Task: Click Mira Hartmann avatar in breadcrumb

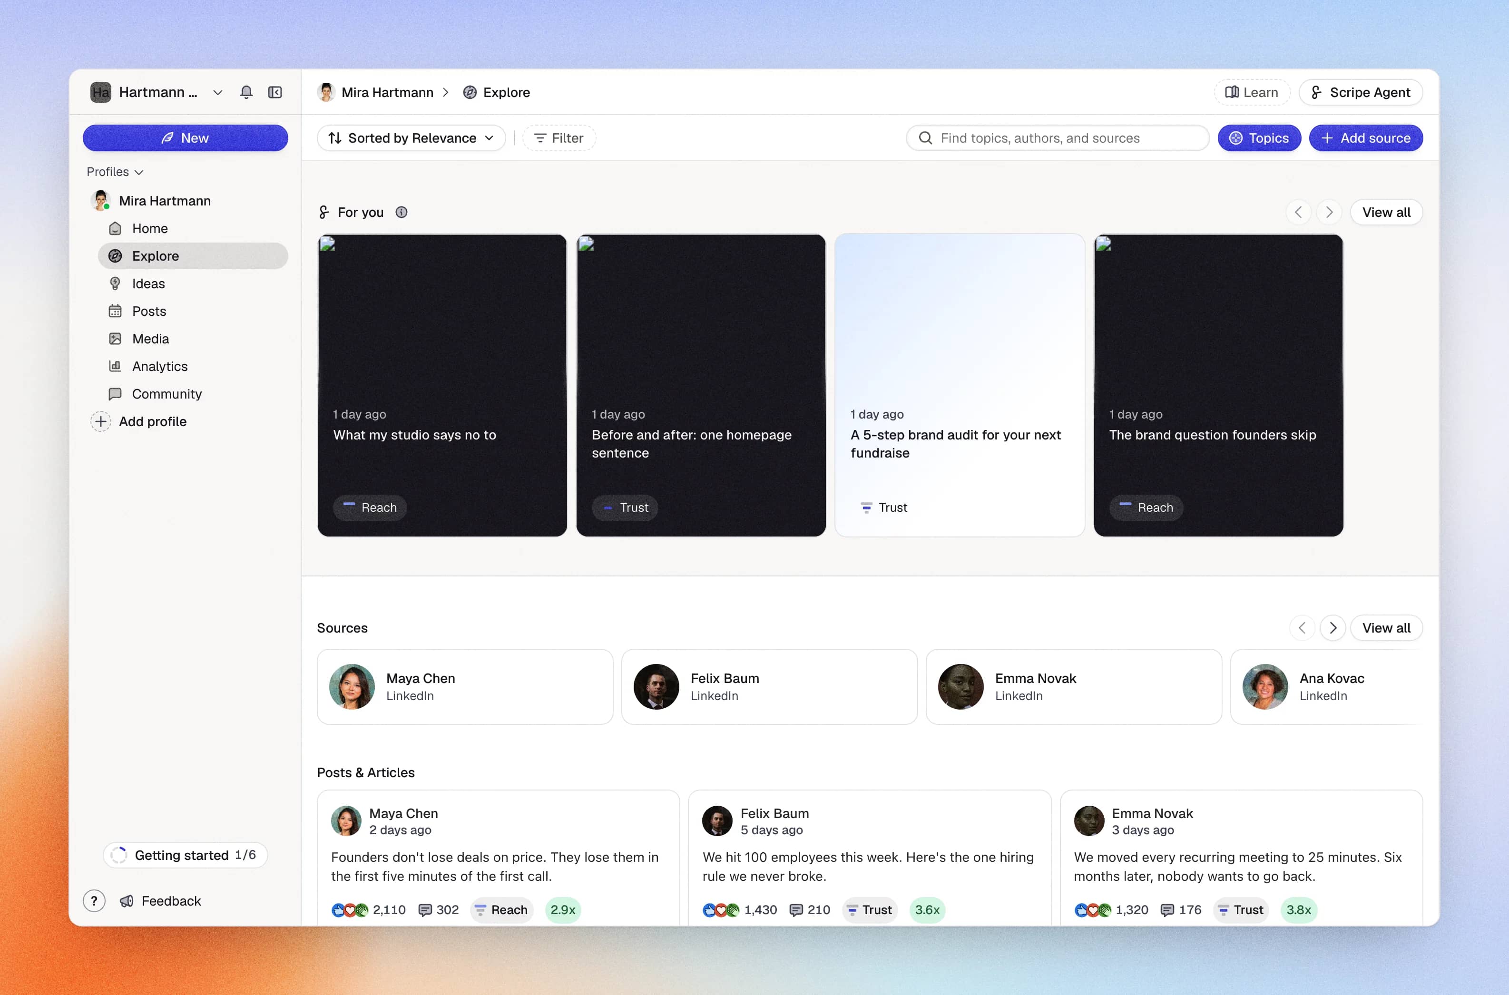Action: [326, 93]
